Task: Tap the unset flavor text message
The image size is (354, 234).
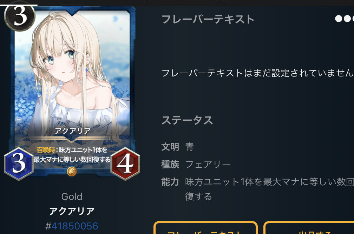Action: click(258, 73)
